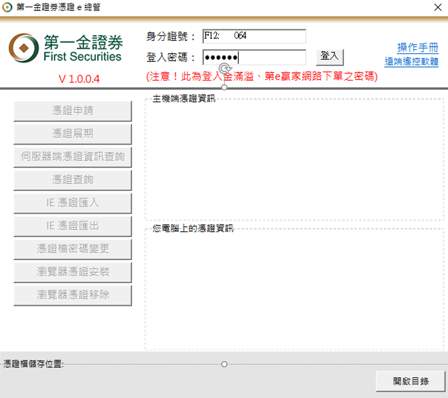Viewport: 448px width, 398px height.
Task: Open the 操作手冊 link
Action: point(417,47)
